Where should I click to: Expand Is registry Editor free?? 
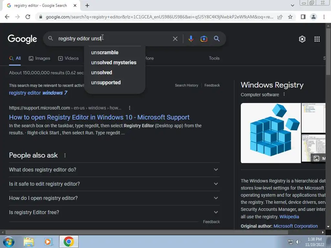(x=114, y=212)
